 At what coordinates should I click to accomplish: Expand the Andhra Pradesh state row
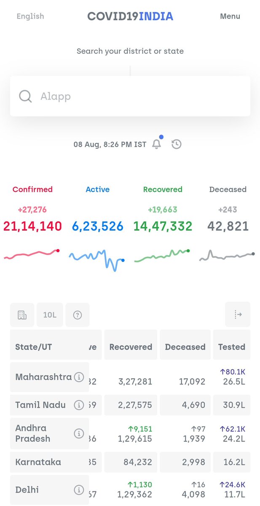[130, 433]
